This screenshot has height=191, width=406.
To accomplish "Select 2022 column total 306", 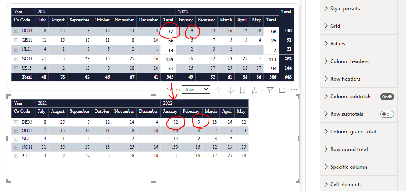I will click(273, 77).
